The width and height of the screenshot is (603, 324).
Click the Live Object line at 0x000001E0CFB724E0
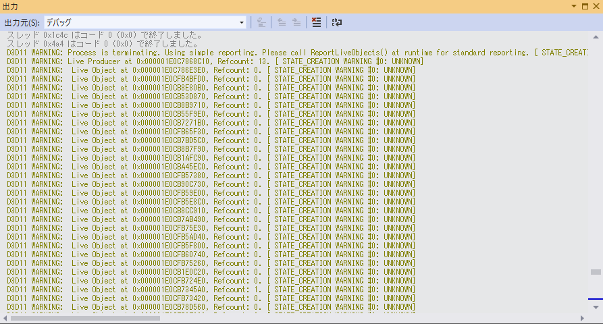(211, 281)
